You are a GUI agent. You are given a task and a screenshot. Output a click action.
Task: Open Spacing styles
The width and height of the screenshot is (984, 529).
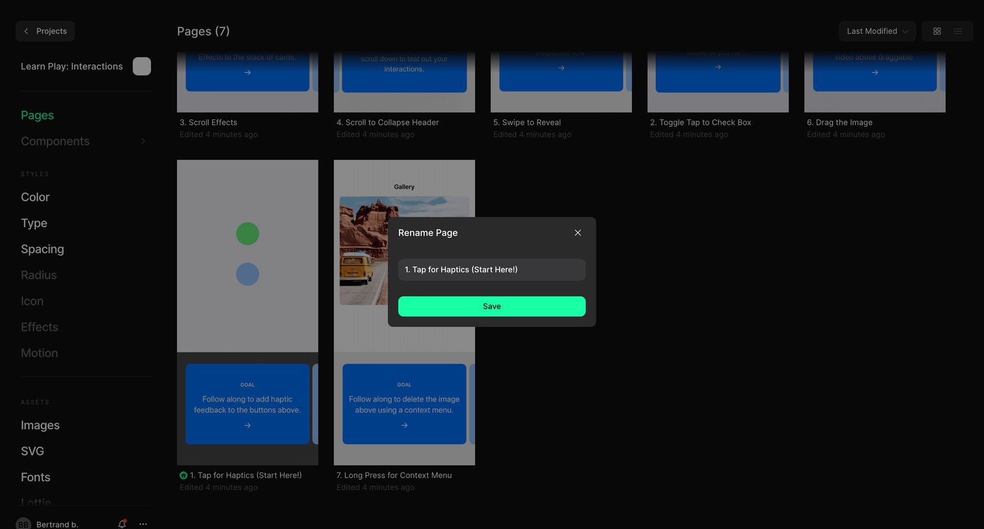[x=42, y=249]
